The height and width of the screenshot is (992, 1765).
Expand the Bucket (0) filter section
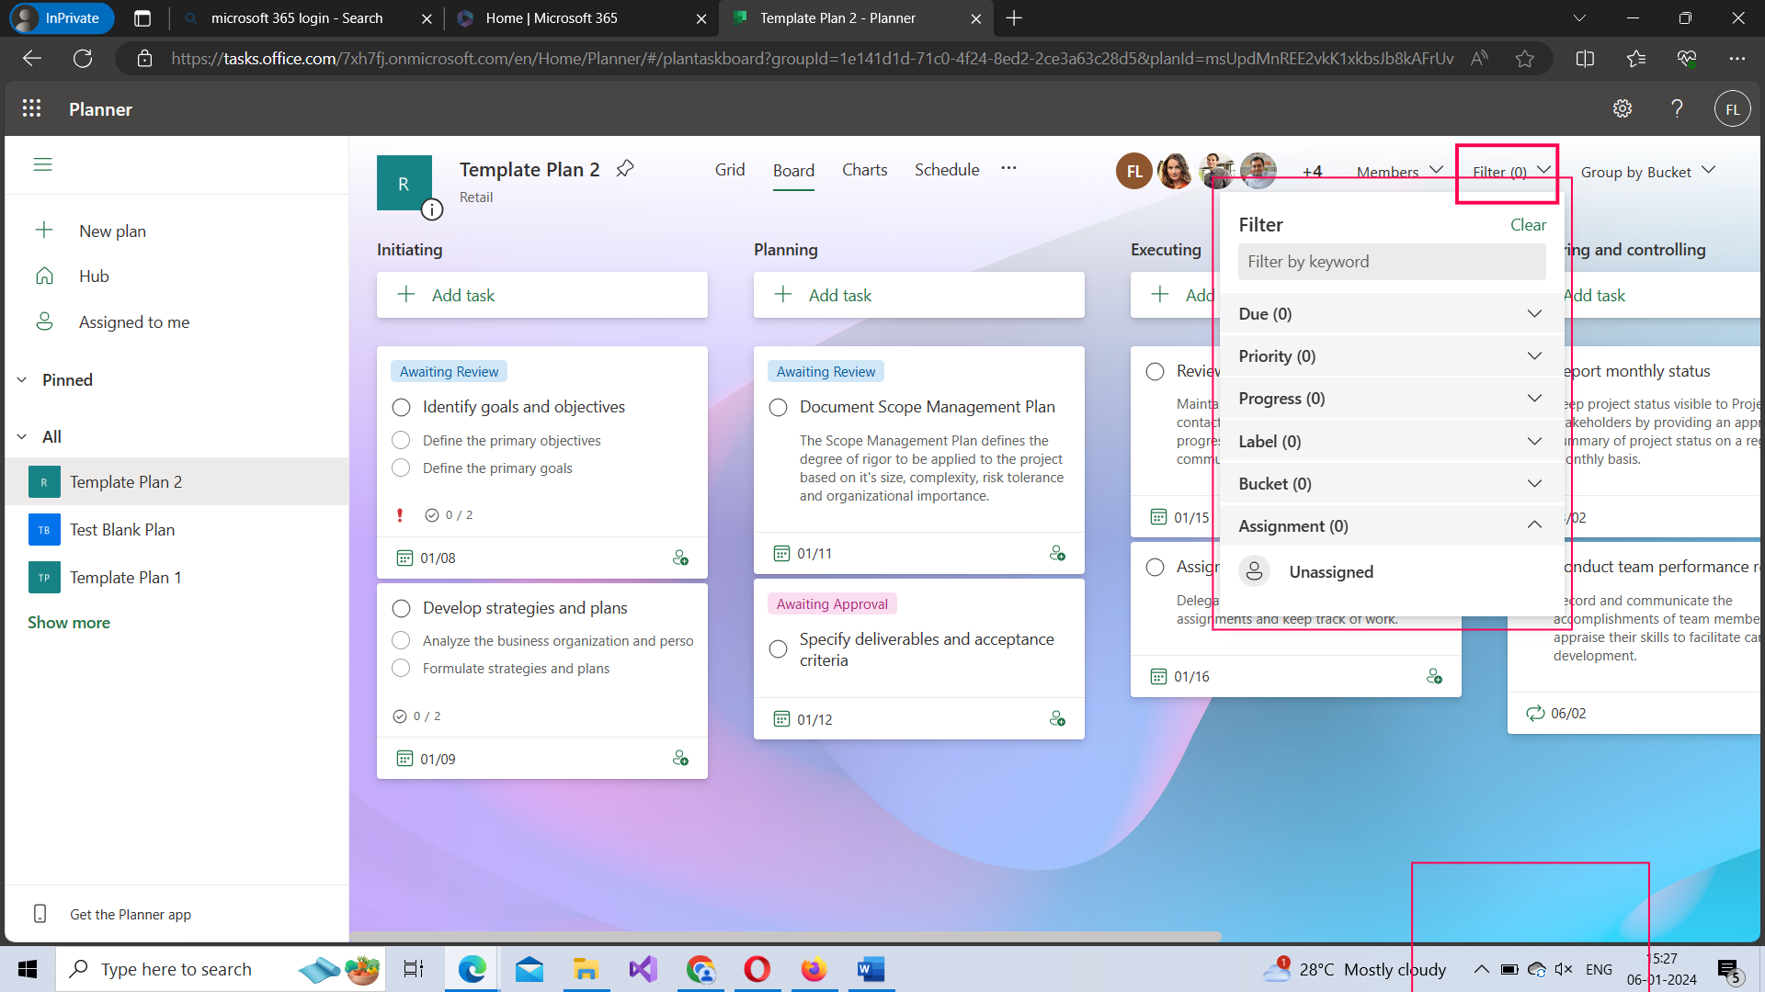(1391, 484)
